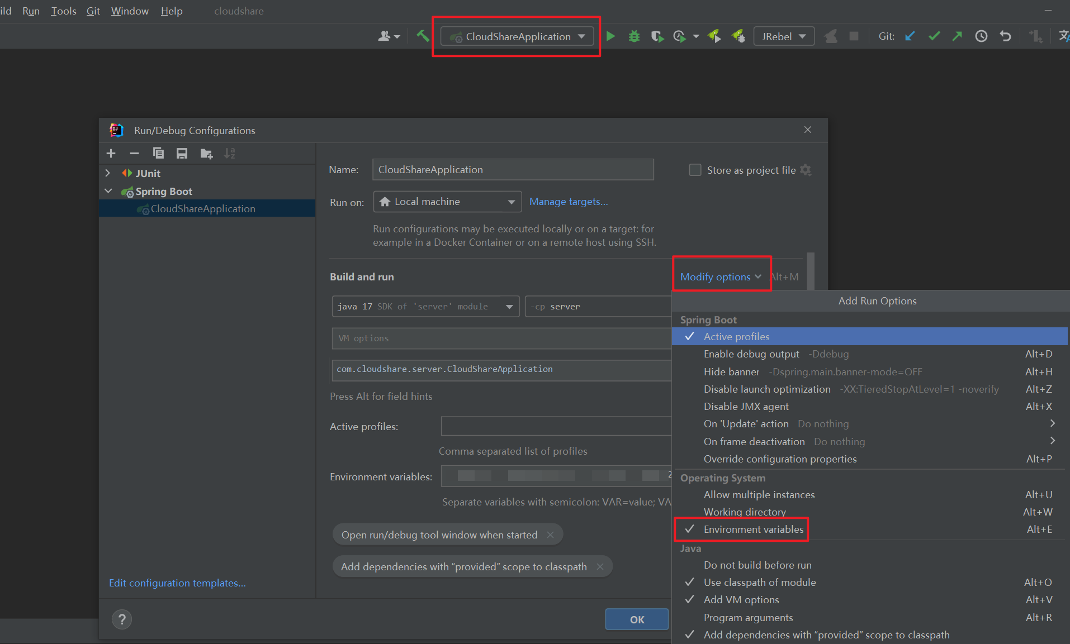Click the green Run arrow in toolbar
The height and width of the screenshot is (644, 1070).
[610, 36]
